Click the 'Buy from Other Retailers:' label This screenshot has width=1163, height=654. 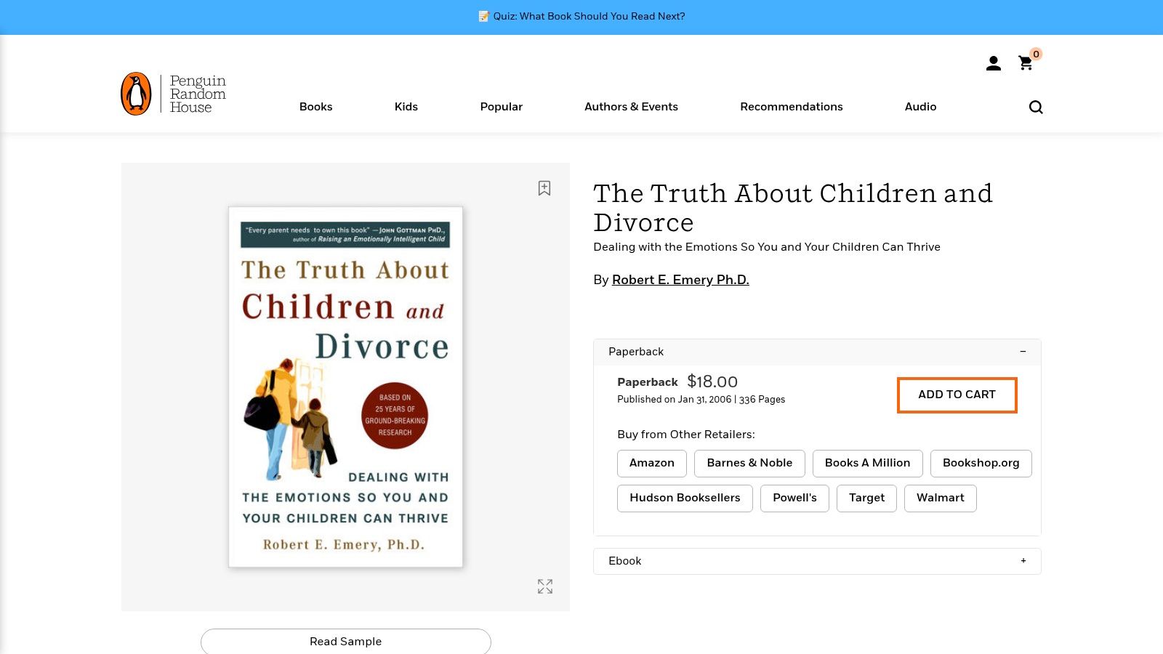(x=686, y=435)
